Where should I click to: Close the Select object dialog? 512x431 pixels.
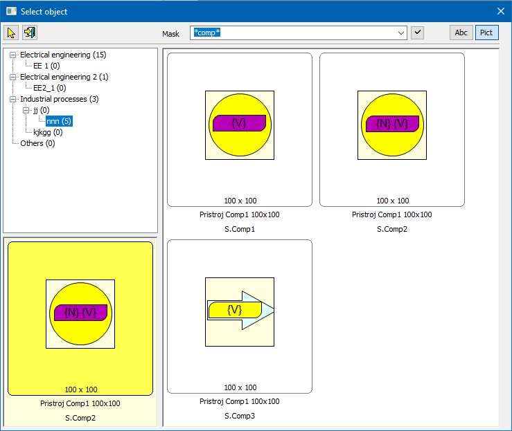(501, 11)
